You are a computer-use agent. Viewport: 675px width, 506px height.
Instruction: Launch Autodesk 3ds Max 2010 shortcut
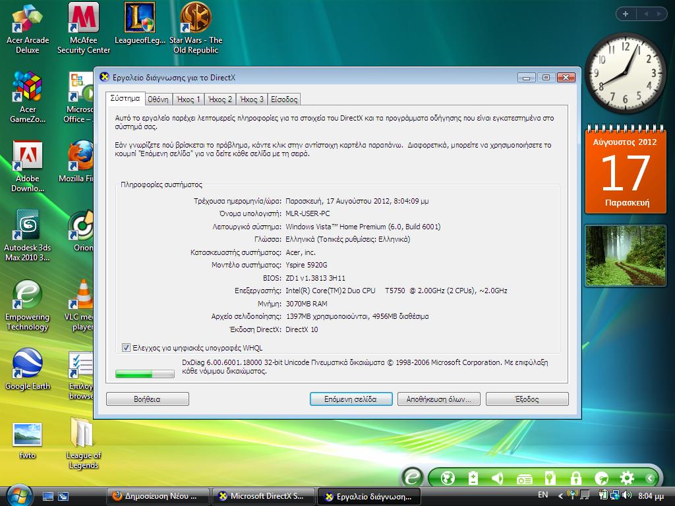28,237
